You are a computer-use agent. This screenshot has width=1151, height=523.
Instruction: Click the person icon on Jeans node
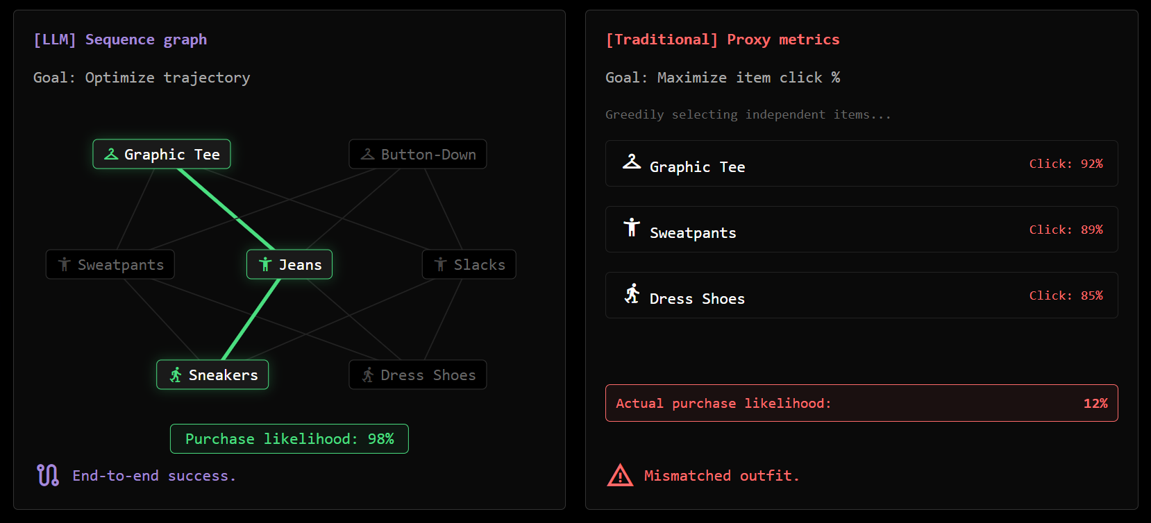(265, 264)
